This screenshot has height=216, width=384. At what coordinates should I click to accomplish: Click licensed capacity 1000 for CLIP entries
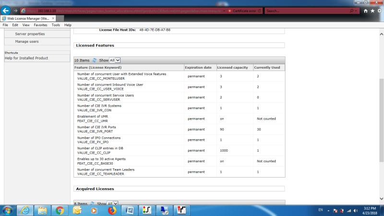[x=224, y=150]
